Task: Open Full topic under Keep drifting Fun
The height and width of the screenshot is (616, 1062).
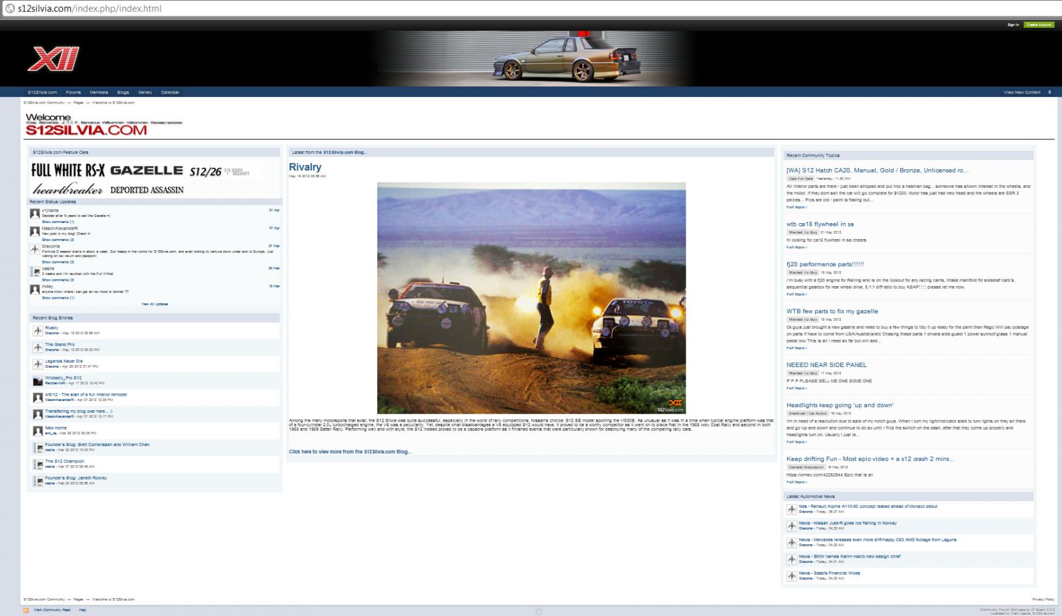Action: [796, 482]
